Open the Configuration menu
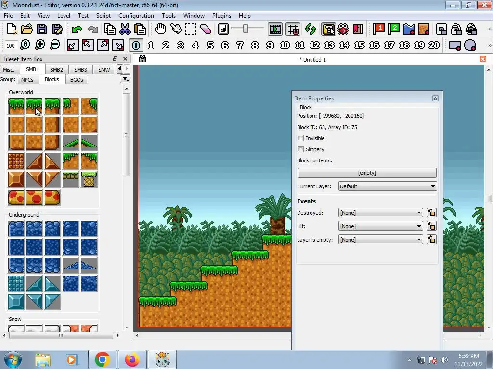Image resolution: width=493 pixels, height=369 pixels. 136,16
